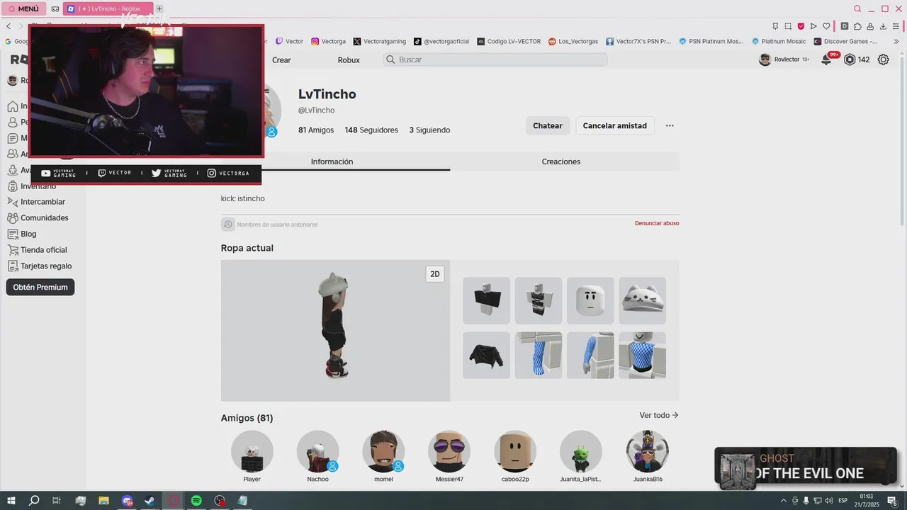Open Steam from the taskbar
Screen dimensions: 907x510
[150, 501]
